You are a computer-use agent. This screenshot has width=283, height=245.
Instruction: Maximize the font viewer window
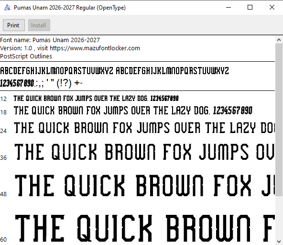click(x=250, y=7)
